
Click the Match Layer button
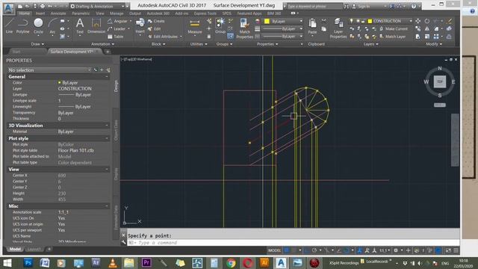(x=393, y=37)
